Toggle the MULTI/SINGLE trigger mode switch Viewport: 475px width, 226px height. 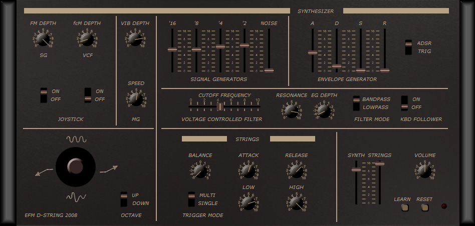(x=191, y=199)
